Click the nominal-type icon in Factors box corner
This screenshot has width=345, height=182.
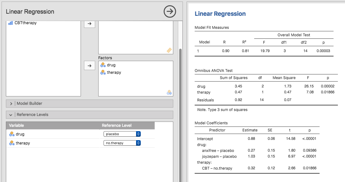click(169, 92)
